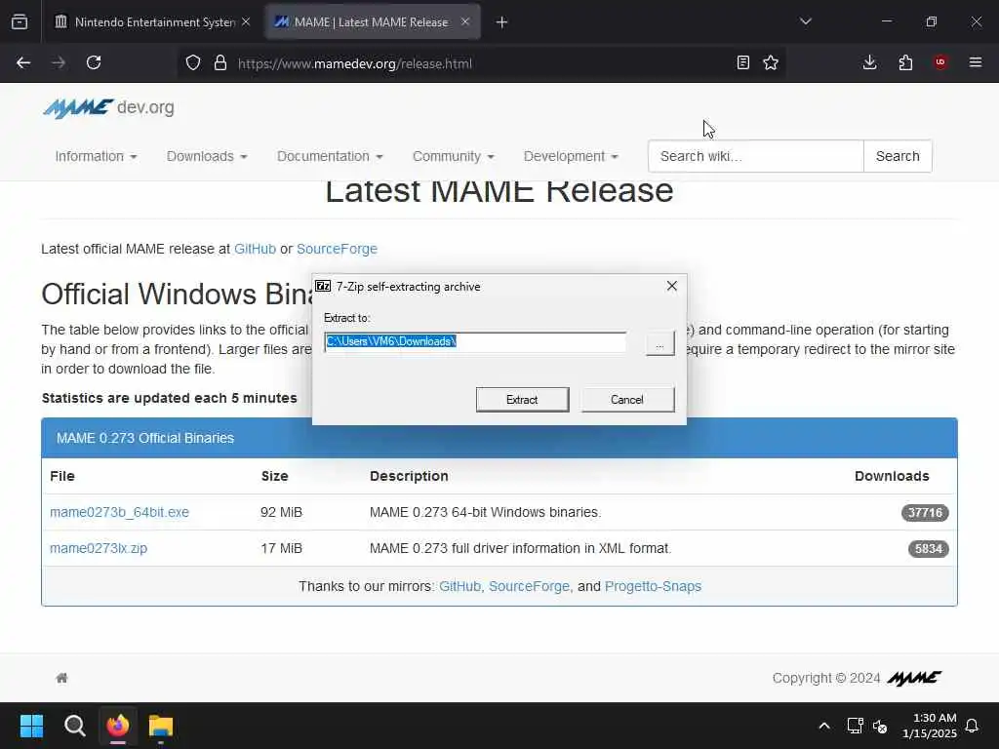Bookmark this page with the star icon

[771, 62]
